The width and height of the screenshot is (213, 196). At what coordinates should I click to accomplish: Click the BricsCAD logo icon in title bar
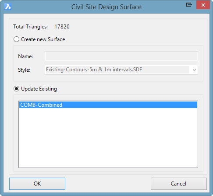[8, 7]
